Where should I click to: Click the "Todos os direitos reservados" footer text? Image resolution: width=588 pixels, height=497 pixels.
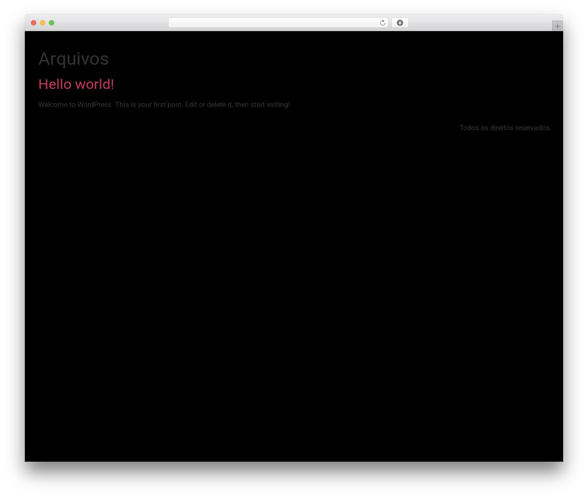tap(504, 128)
